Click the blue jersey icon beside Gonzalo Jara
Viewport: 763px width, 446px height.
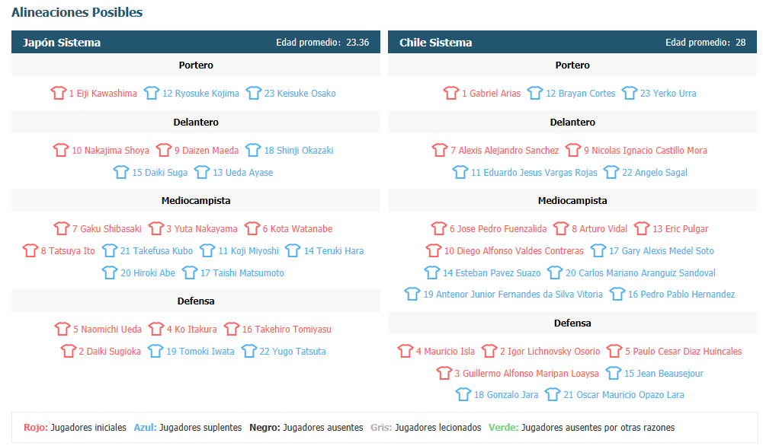[x=463, y=394]
